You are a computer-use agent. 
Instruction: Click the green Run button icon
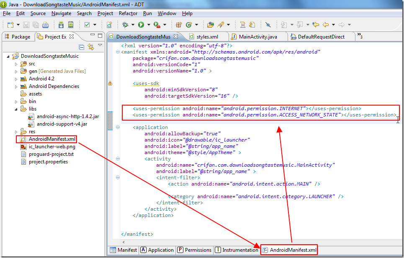(x=141, y=25)
